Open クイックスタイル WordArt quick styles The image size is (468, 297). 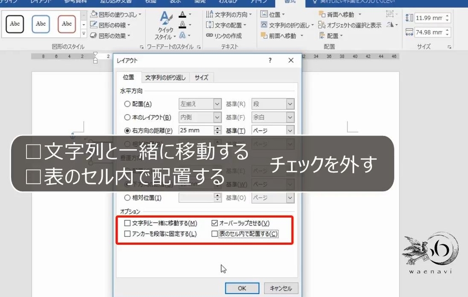[x=165, y=26]
